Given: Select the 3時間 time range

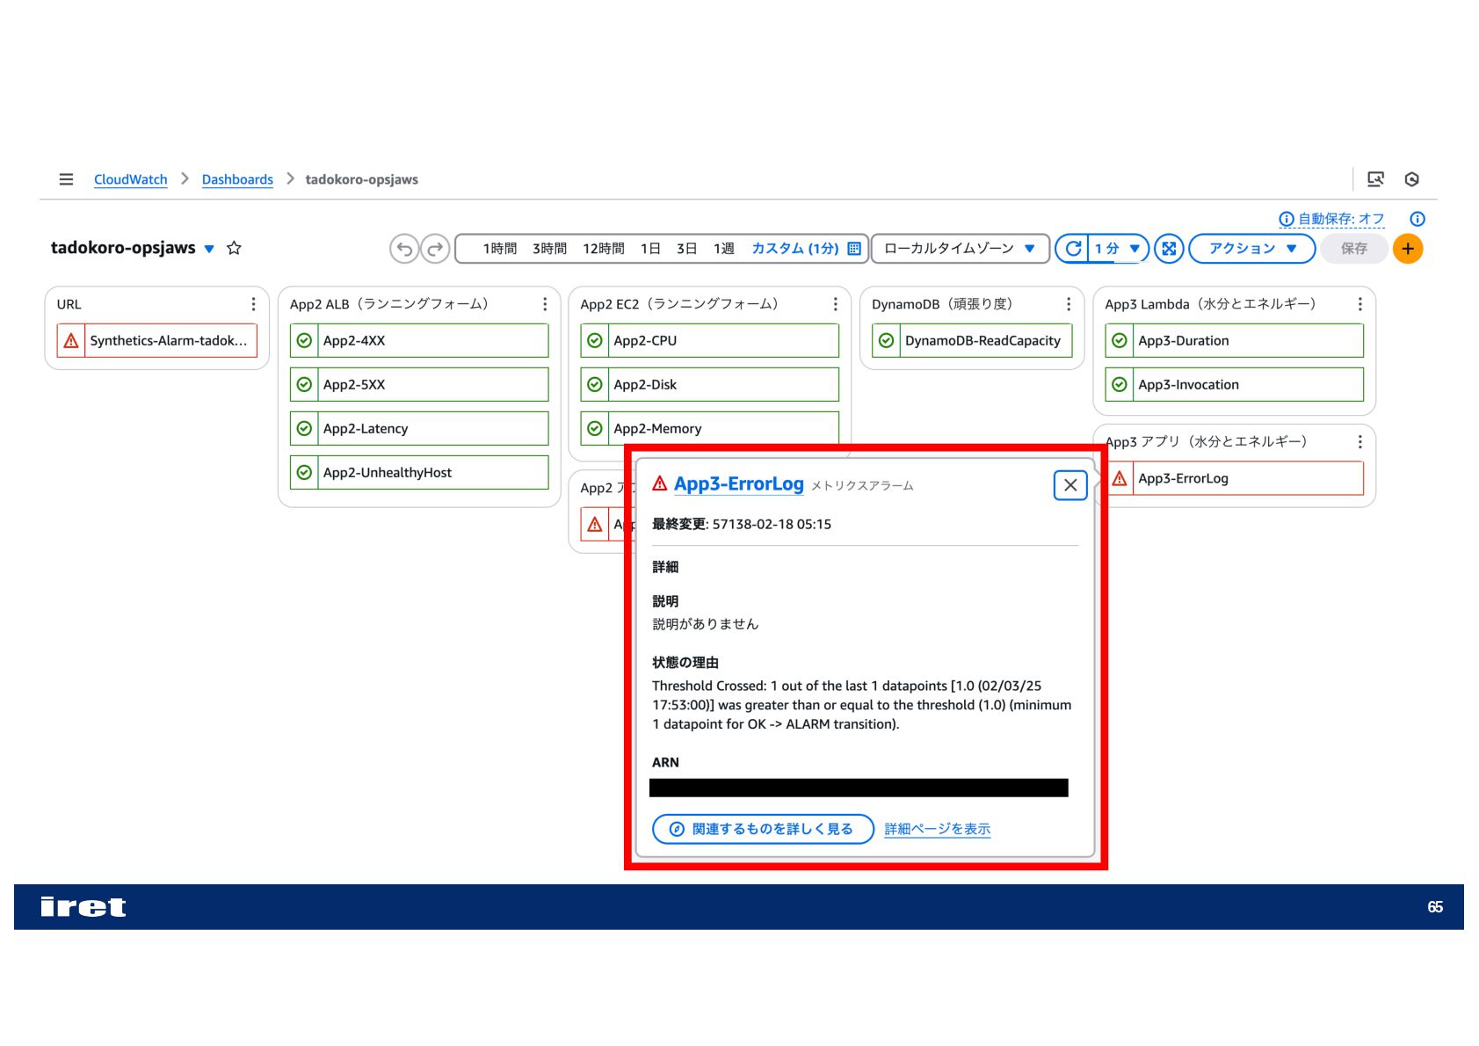Looking at the screenshot, I should pos(549,249).
